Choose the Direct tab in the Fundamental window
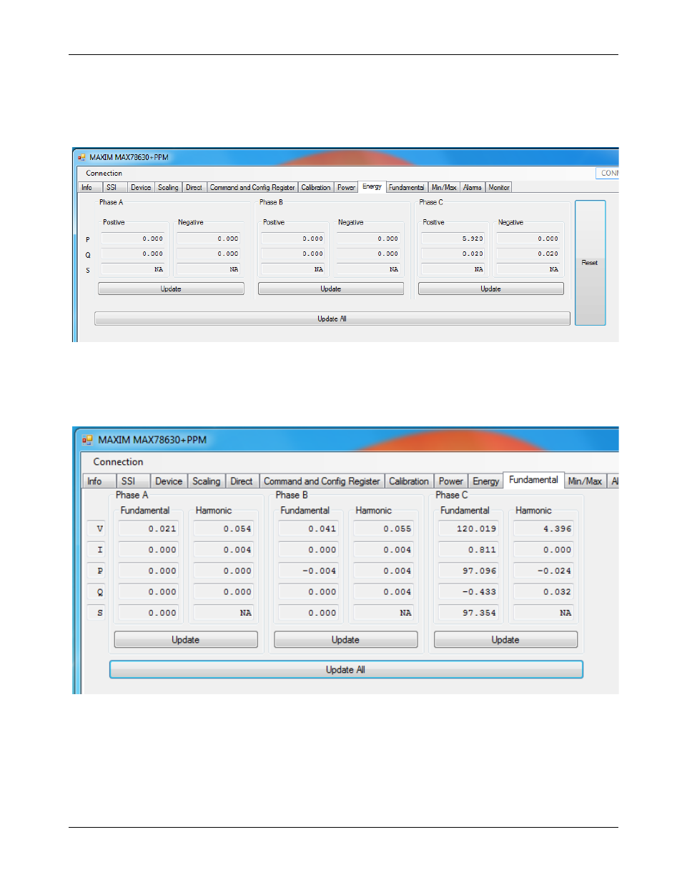The height and width of the screenshot is (882, 682). (242, 481)
